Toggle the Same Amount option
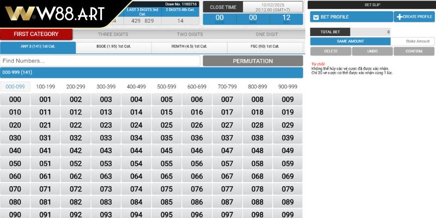 [350, 41]
